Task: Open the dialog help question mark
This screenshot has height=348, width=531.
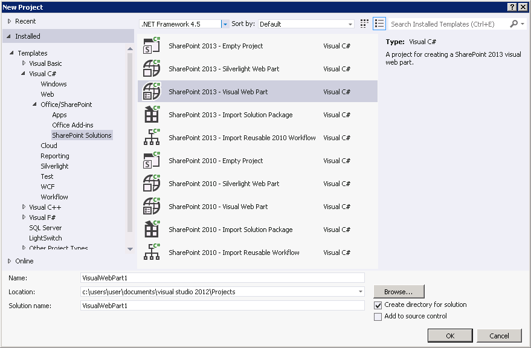Action: [x=512, y=7]
